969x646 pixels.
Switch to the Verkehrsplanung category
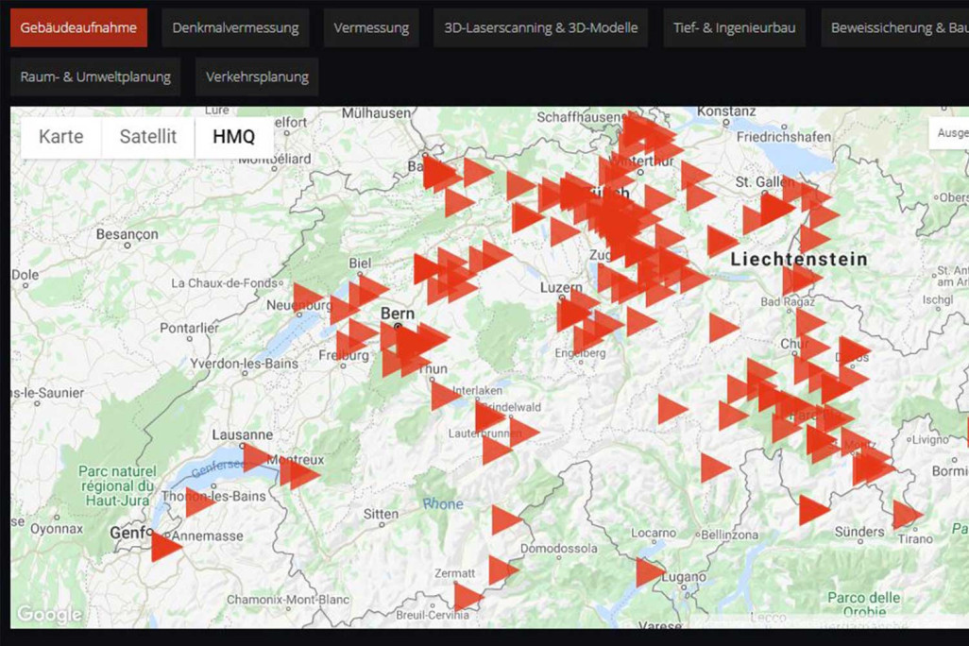click(x=257, y=76)
